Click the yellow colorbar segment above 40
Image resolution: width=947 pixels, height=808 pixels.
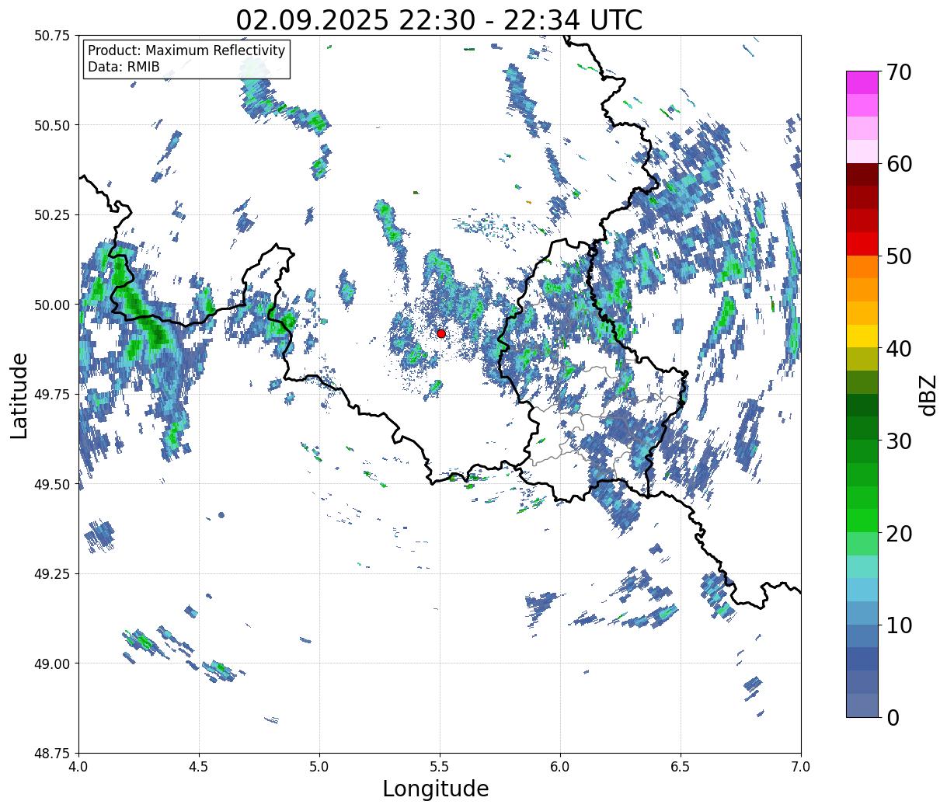pos(862,336)
